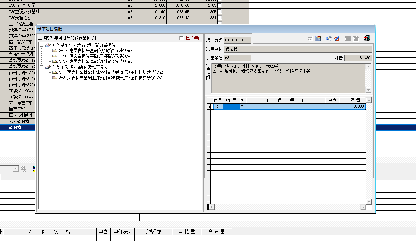Select 五、屋面工程 in the background list

pyautogui.click(x=21, y=103)
